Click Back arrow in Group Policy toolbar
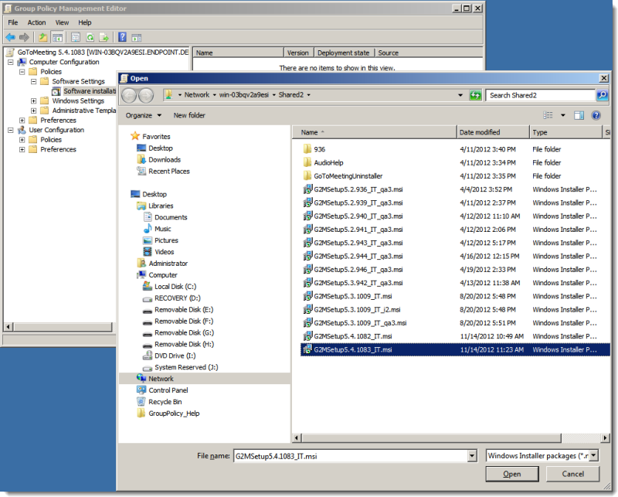Image resolution: width=618 pixels, height=497 pixels. (10, 37)
